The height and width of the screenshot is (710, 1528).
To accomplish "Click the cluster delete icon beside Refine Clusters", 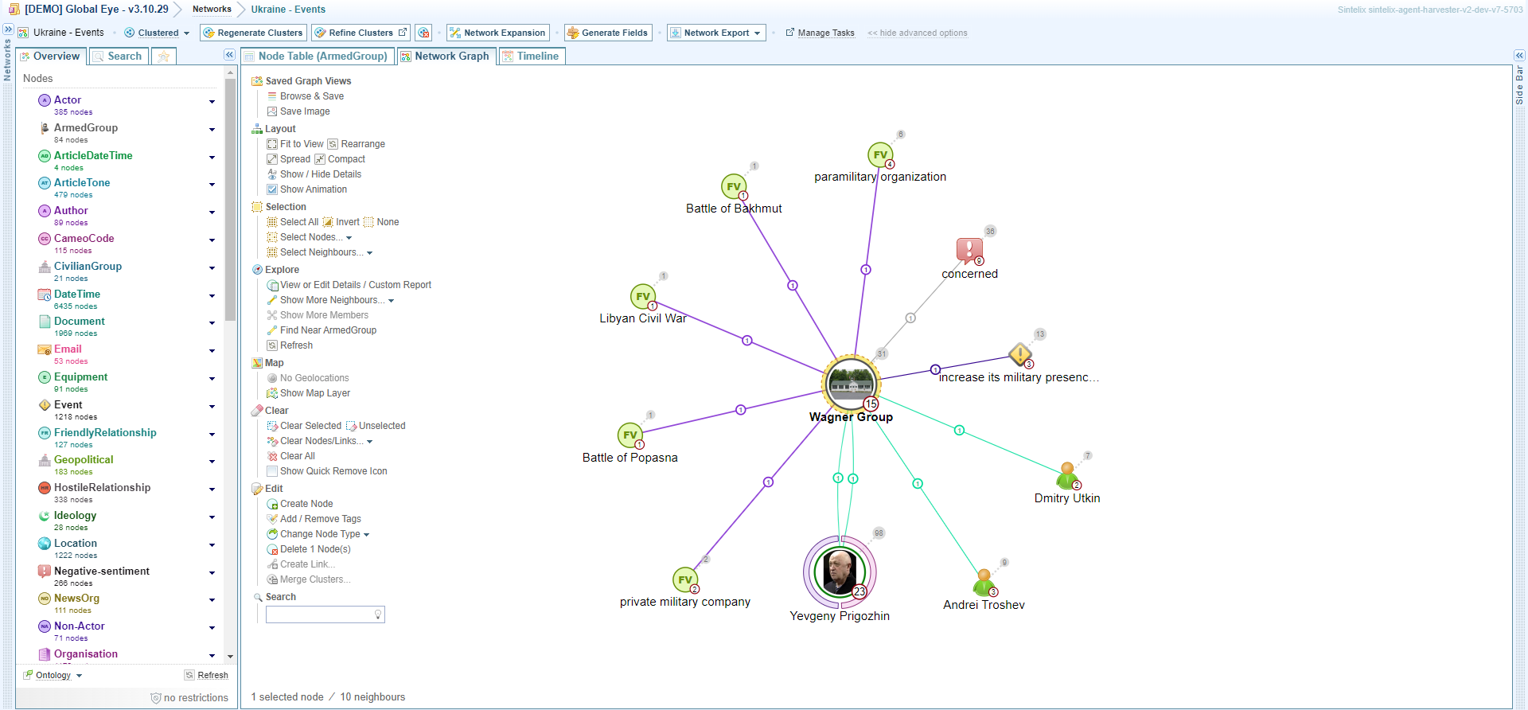I will 423,33.
